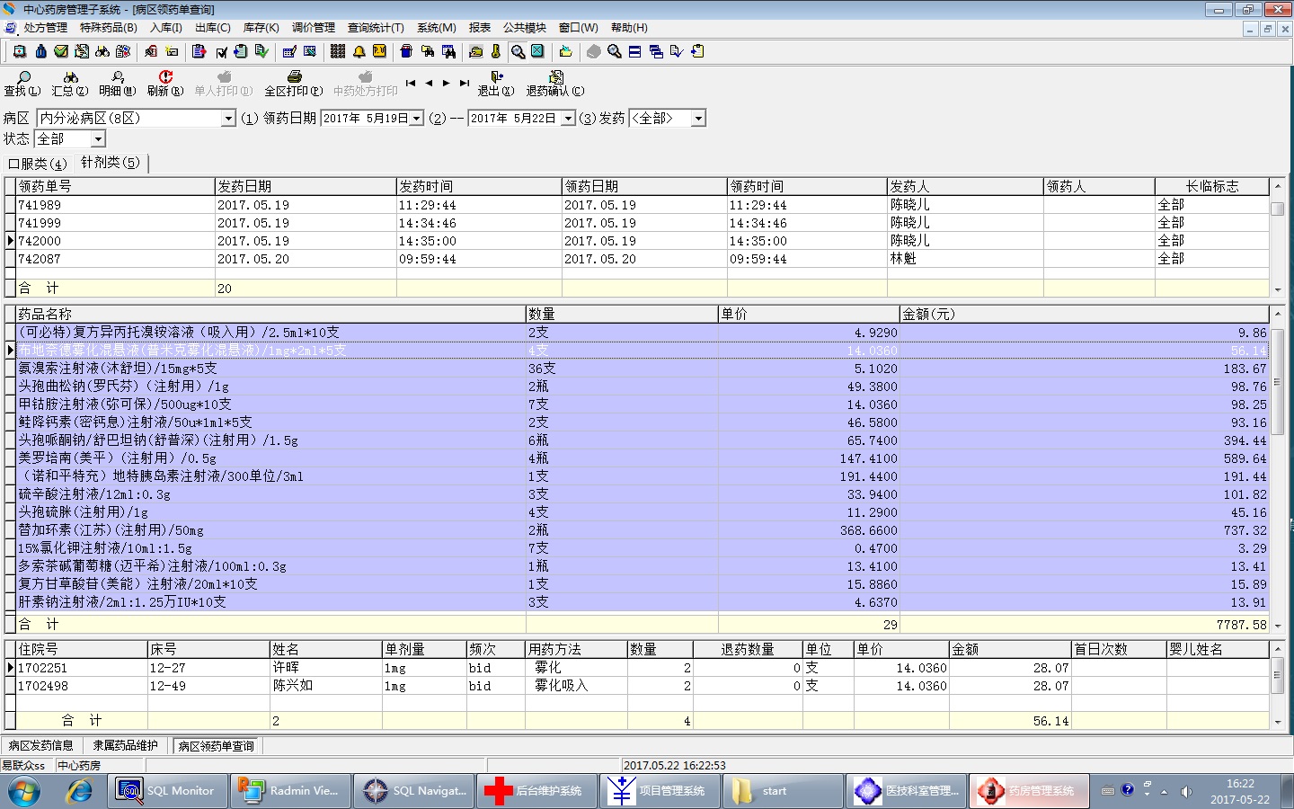The height and width of the screenshot is (809, 1294).
Task: Select prescription row 742087
Action: [40, 259]
